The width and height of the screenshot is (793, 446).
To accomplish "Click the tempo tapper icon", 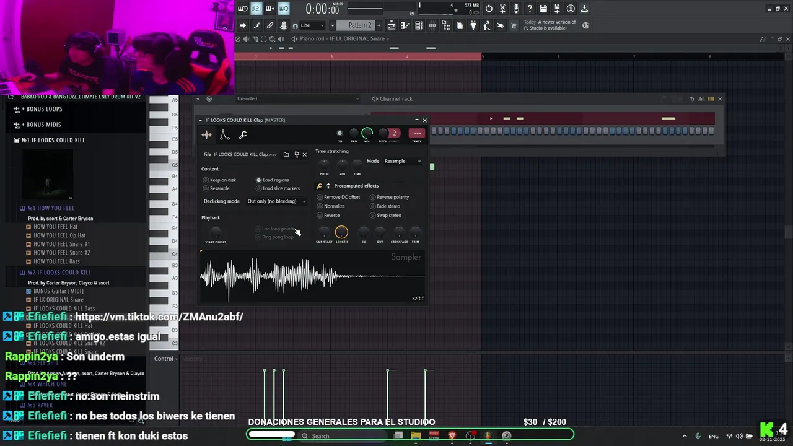I will point(487,25).
